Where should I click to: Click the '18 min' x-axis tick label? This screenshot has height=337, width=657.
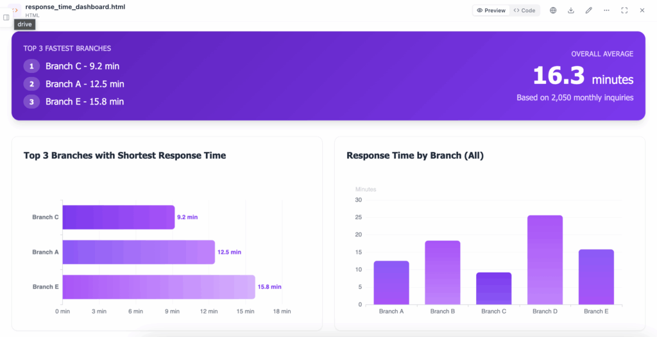point(282,311)
